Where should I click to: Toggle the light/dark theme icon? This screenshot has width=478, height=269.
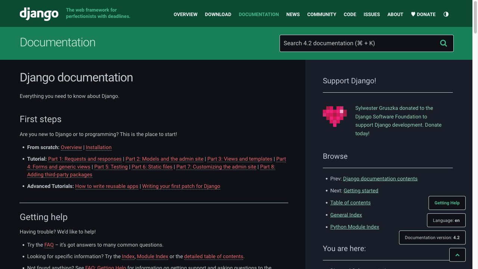(446, 14)
